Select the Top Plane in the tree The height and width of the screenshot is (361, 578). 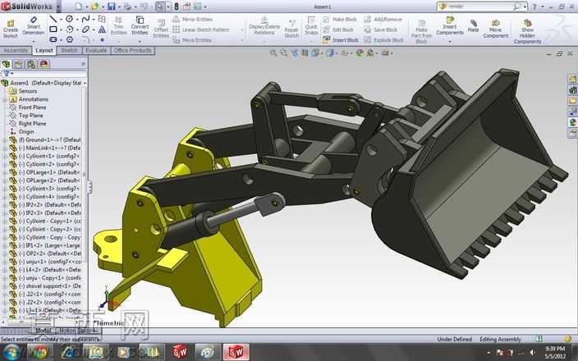click(31, 116)
